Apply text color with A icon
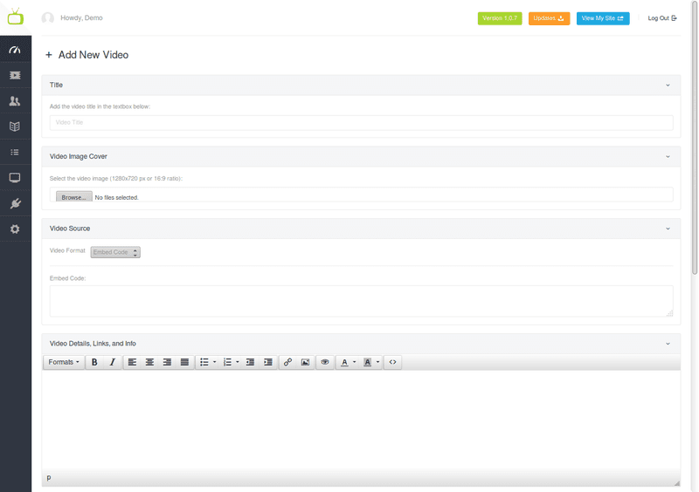This screenshot has height=492, width=699. coord(344,362)
